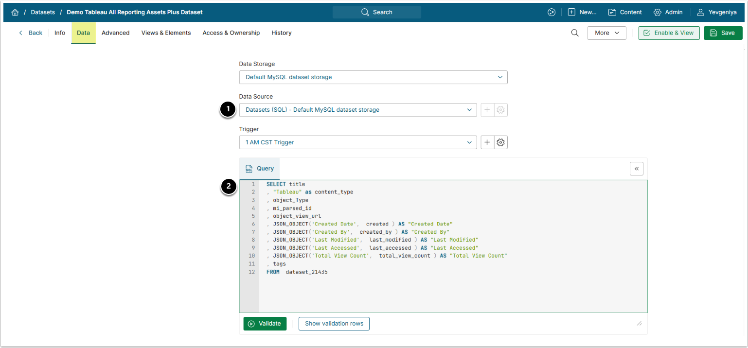The height and width of the screenshot is (348, 748).
Task: Click the green Validate button
Action: (x=265, y=324)
